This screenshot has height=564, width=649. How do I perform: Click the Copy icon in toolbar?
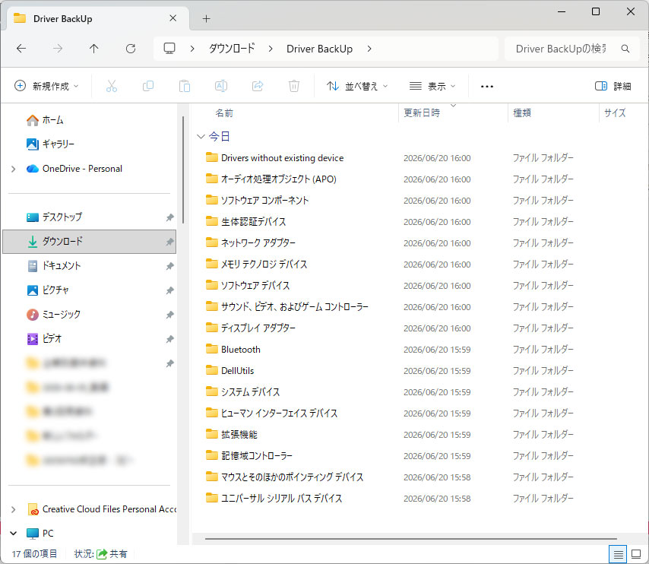tap(147, 86)
